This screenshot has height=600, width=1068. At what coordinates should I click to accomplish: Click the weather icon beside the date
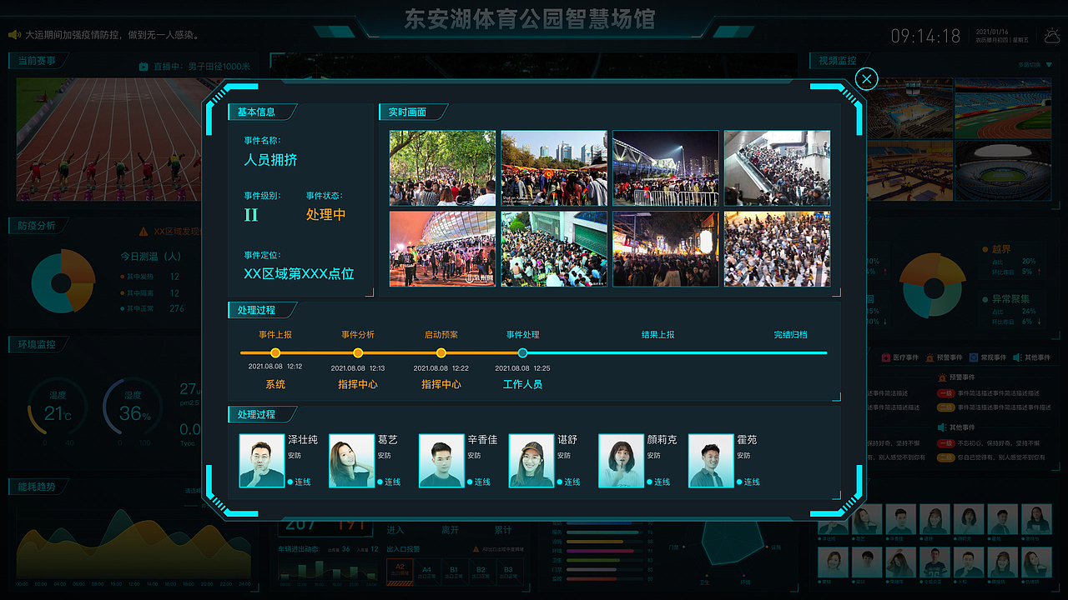click(1051, 36)
